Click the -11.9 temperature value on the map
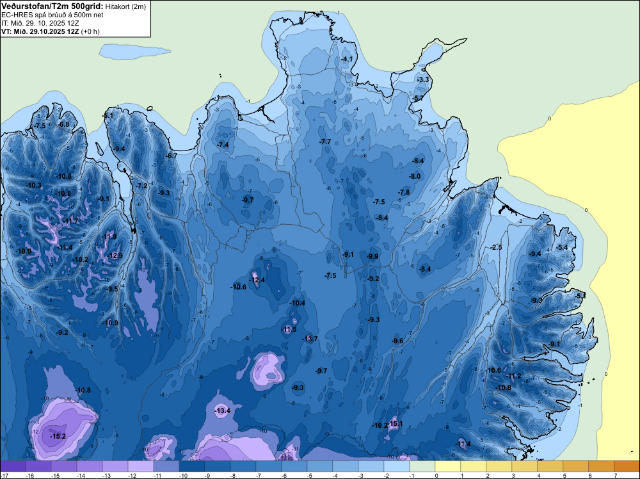This screenshot has height=479, width=640. [109, 236]
